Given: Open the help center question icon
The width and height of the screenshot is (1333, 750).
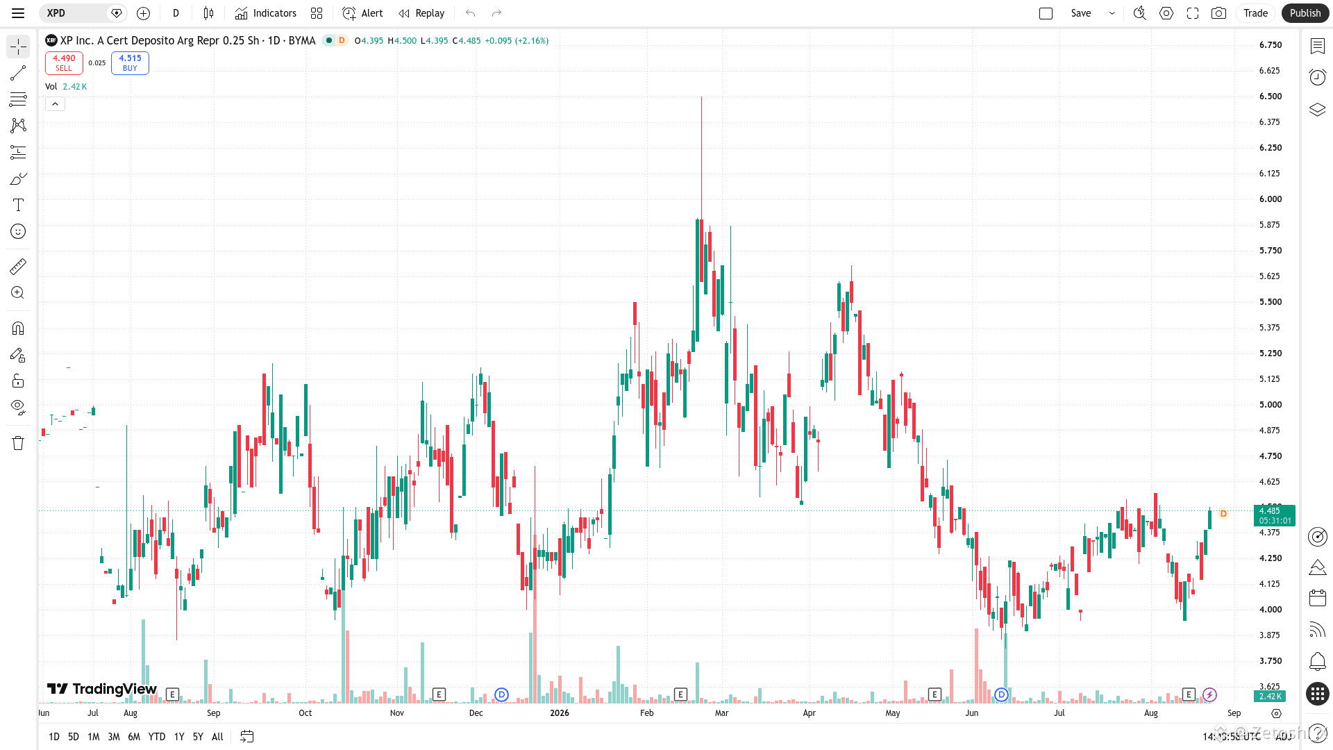Looking at the screenshot, I should tap(1317, 733).
